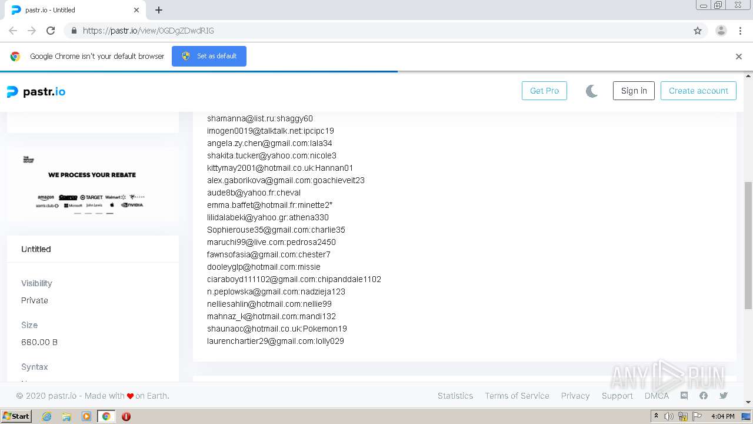Click the Get Pro button
This screenshot has height=424, width=753.
click(x=544, y=91)
